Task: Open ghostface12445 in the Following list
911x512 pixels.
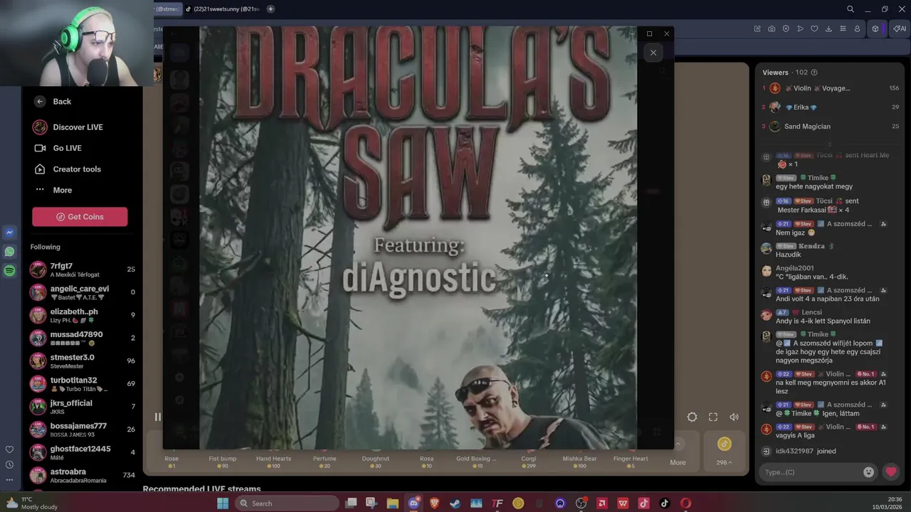Action: point(83,452)
